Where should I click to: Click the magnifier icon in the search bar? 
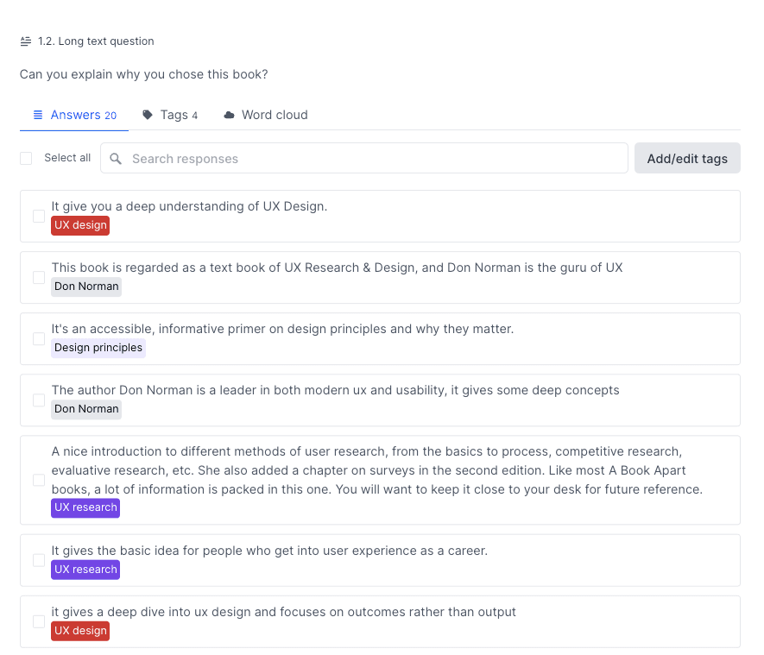pos(116,158)
